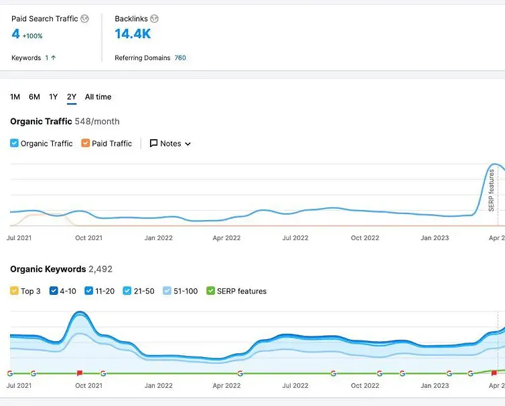Image resolution: width=505 pixels, height=406 pixels.
Task: Click the Paid Search Traffic info icon
Action: pos(84,19)
